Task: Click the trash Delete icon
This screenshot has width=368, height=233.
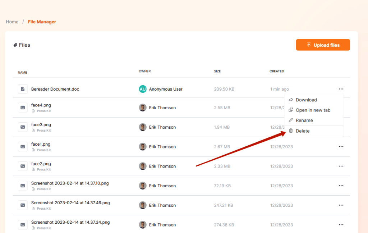Action: [x=291, y=131]
